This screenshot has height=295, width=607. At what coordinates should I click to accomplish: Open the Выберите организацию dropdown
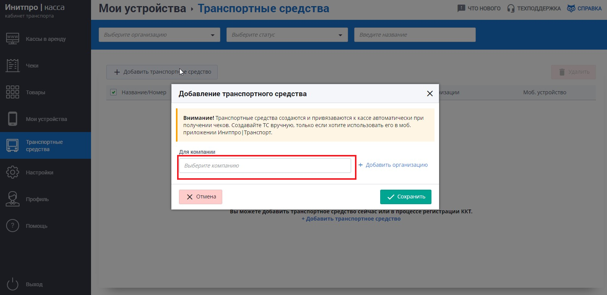pyautogui.click(x=159, y=35)
